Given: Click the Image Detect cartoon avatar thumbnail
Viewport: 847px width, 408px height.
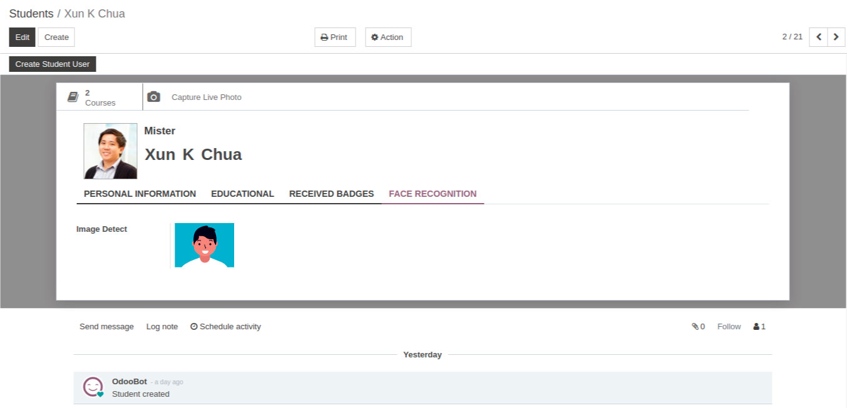Looking at the screenshot, I should point(204,245).
